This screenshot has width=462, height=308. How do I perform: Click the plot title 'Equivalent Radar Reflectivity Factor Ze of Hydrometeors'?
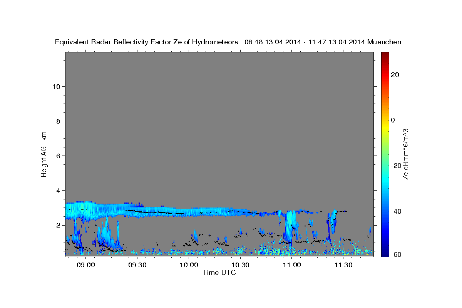(146, 42)
